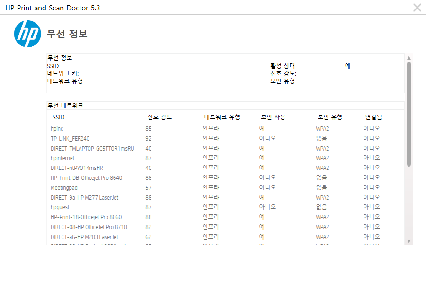Sort list by SSID column header

pyautogui.click(x=59, y=117)
